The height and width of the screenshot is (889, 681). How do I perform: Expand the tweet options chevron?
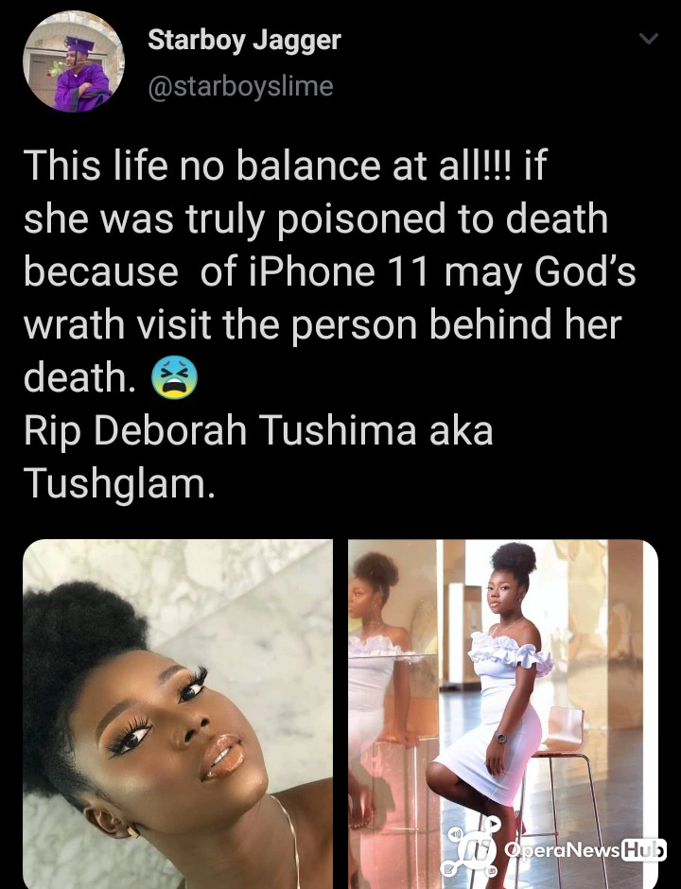tap(649, 39)
